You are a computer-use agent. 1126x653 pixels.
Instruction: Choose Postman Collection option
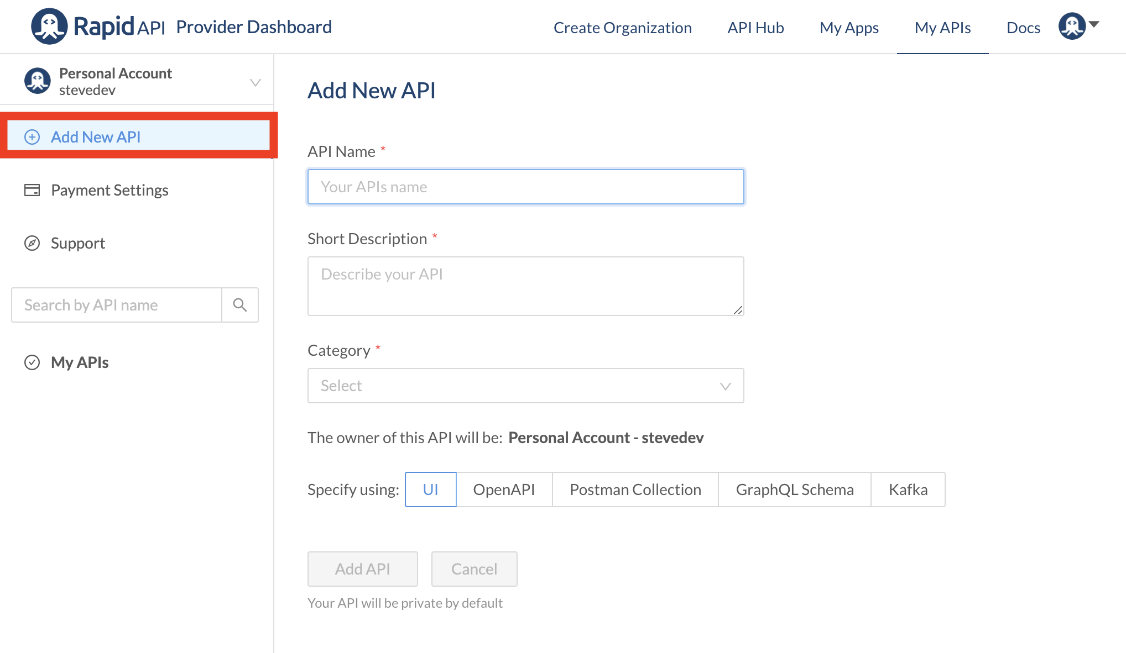(635, 489)
